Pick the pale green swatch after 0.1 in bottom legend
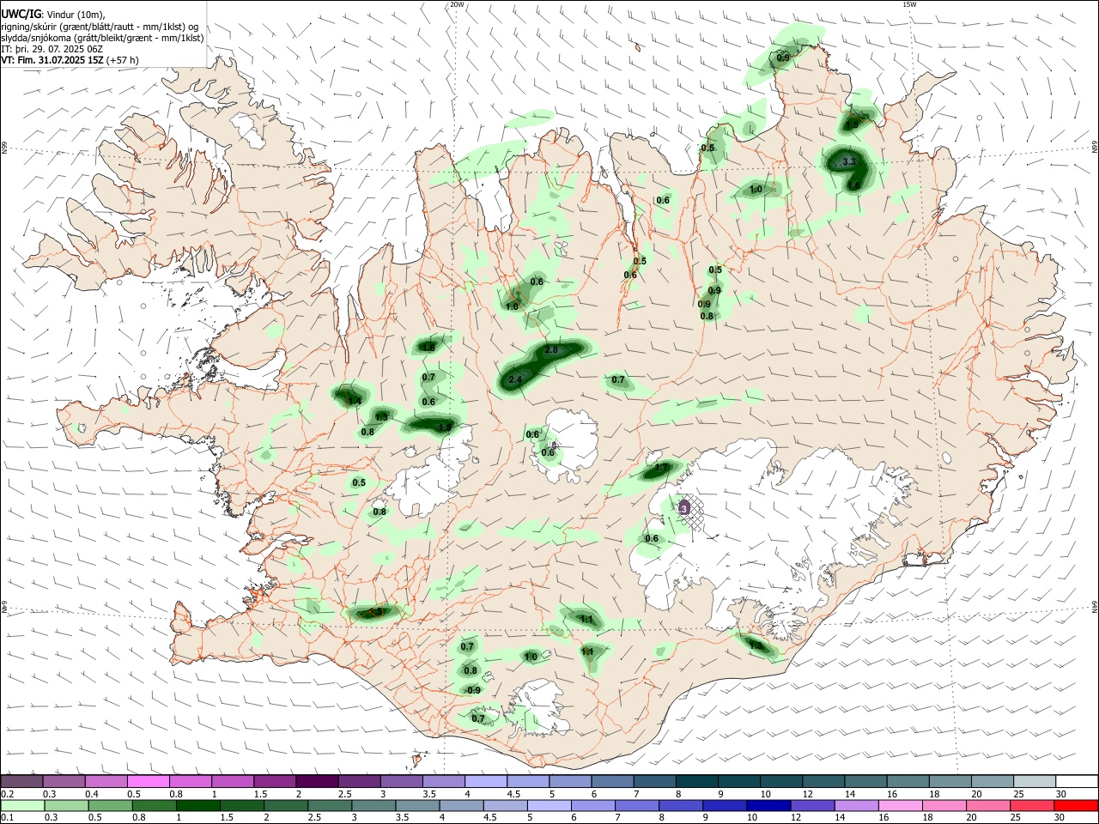The image size is (1099, 824). (x=22, y=805)
